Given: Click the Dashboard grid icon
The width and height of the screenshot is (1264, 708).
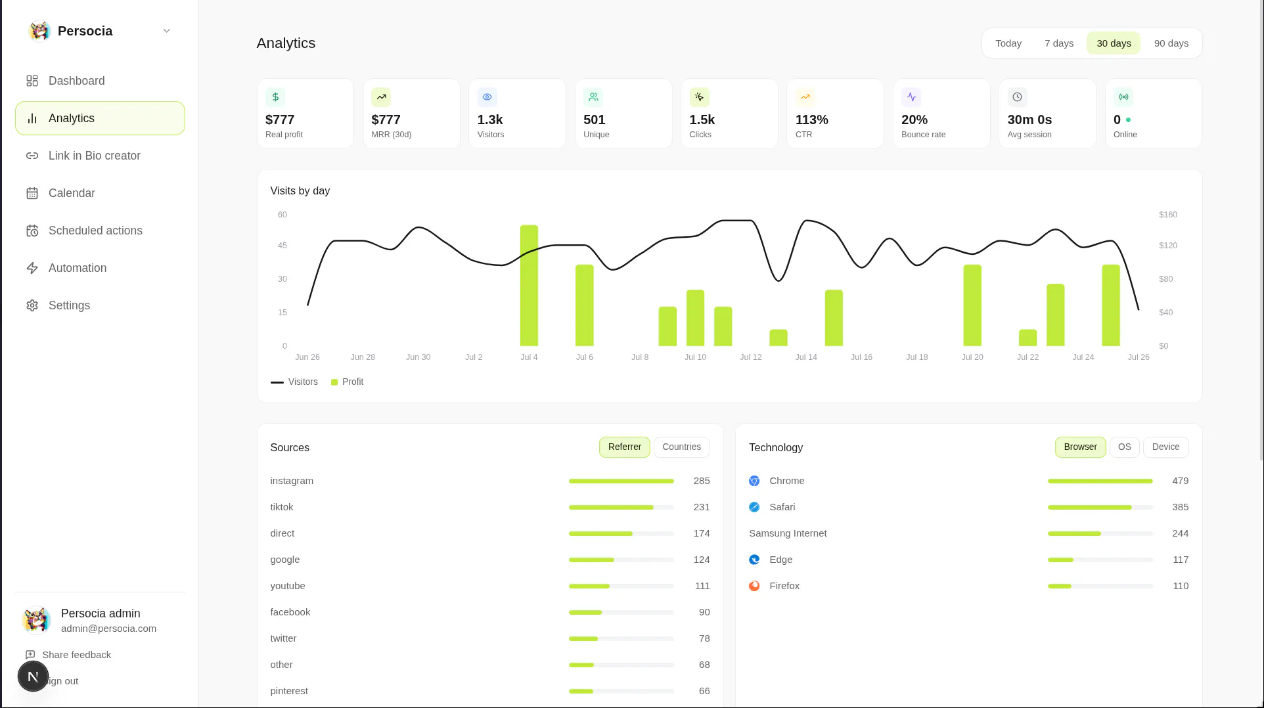Looking at the screenshot, I should [x=32, y=81].
